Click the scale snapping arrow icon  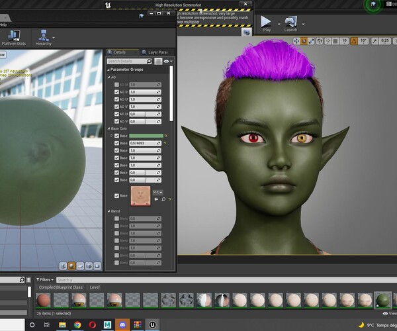click(x=375, y=41)
